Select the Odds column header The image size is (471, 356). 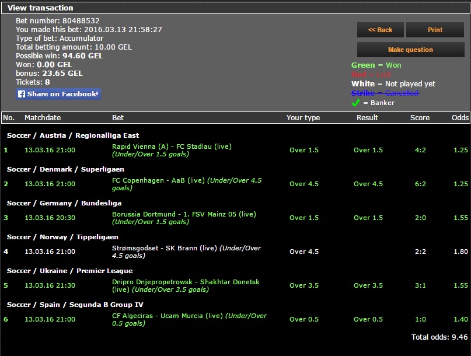click(460, 118)
